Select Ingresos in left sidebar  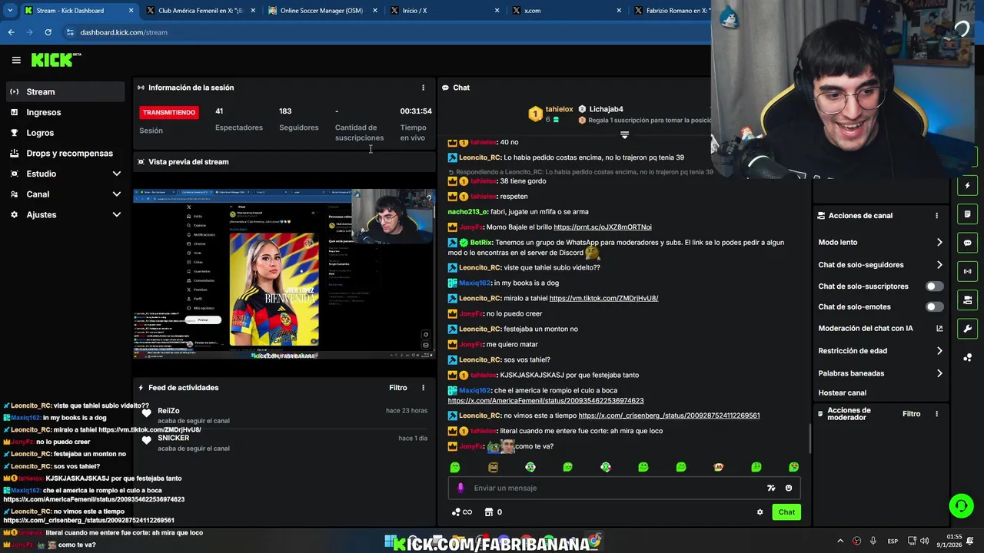pyautogui.click(x=65, y=112)
